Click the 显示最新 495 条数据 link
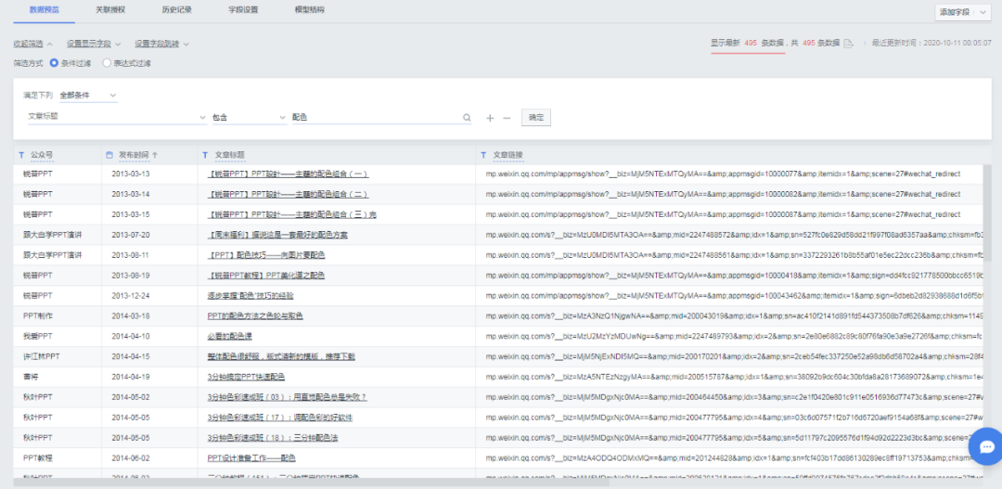This screenshot has height=489, width=1002. pos(748,44)
